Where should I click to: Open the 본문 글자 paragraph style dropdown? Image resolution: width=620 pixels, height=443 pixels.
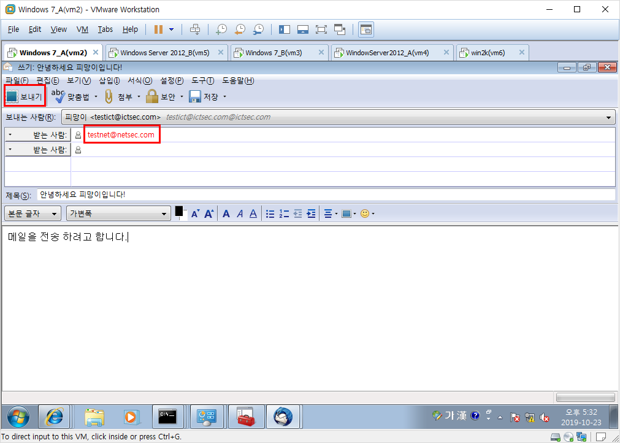(x=33, y=214)
